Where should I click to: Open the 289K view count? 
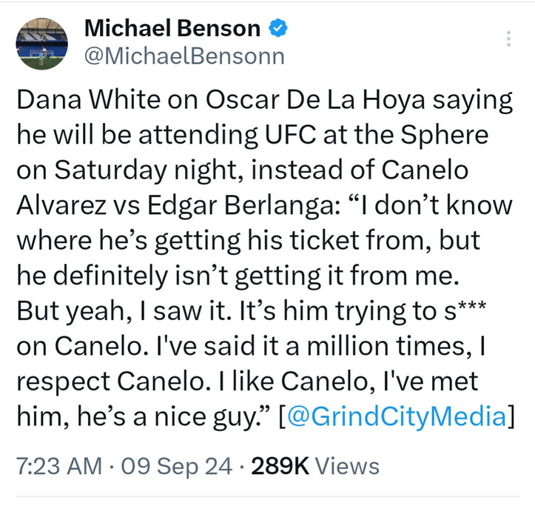coord(280,467)
